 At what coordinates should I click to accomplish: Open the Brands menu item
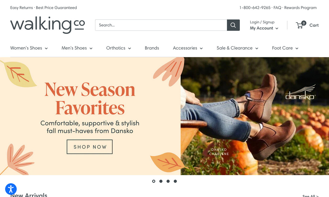click(x=152, y=48)
